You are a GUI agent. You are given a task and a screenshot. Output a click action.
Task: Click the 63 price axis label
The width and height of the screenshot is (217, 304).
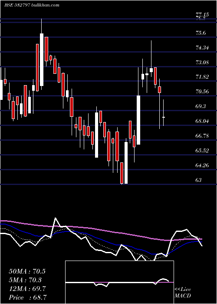(x=199, y=180)
